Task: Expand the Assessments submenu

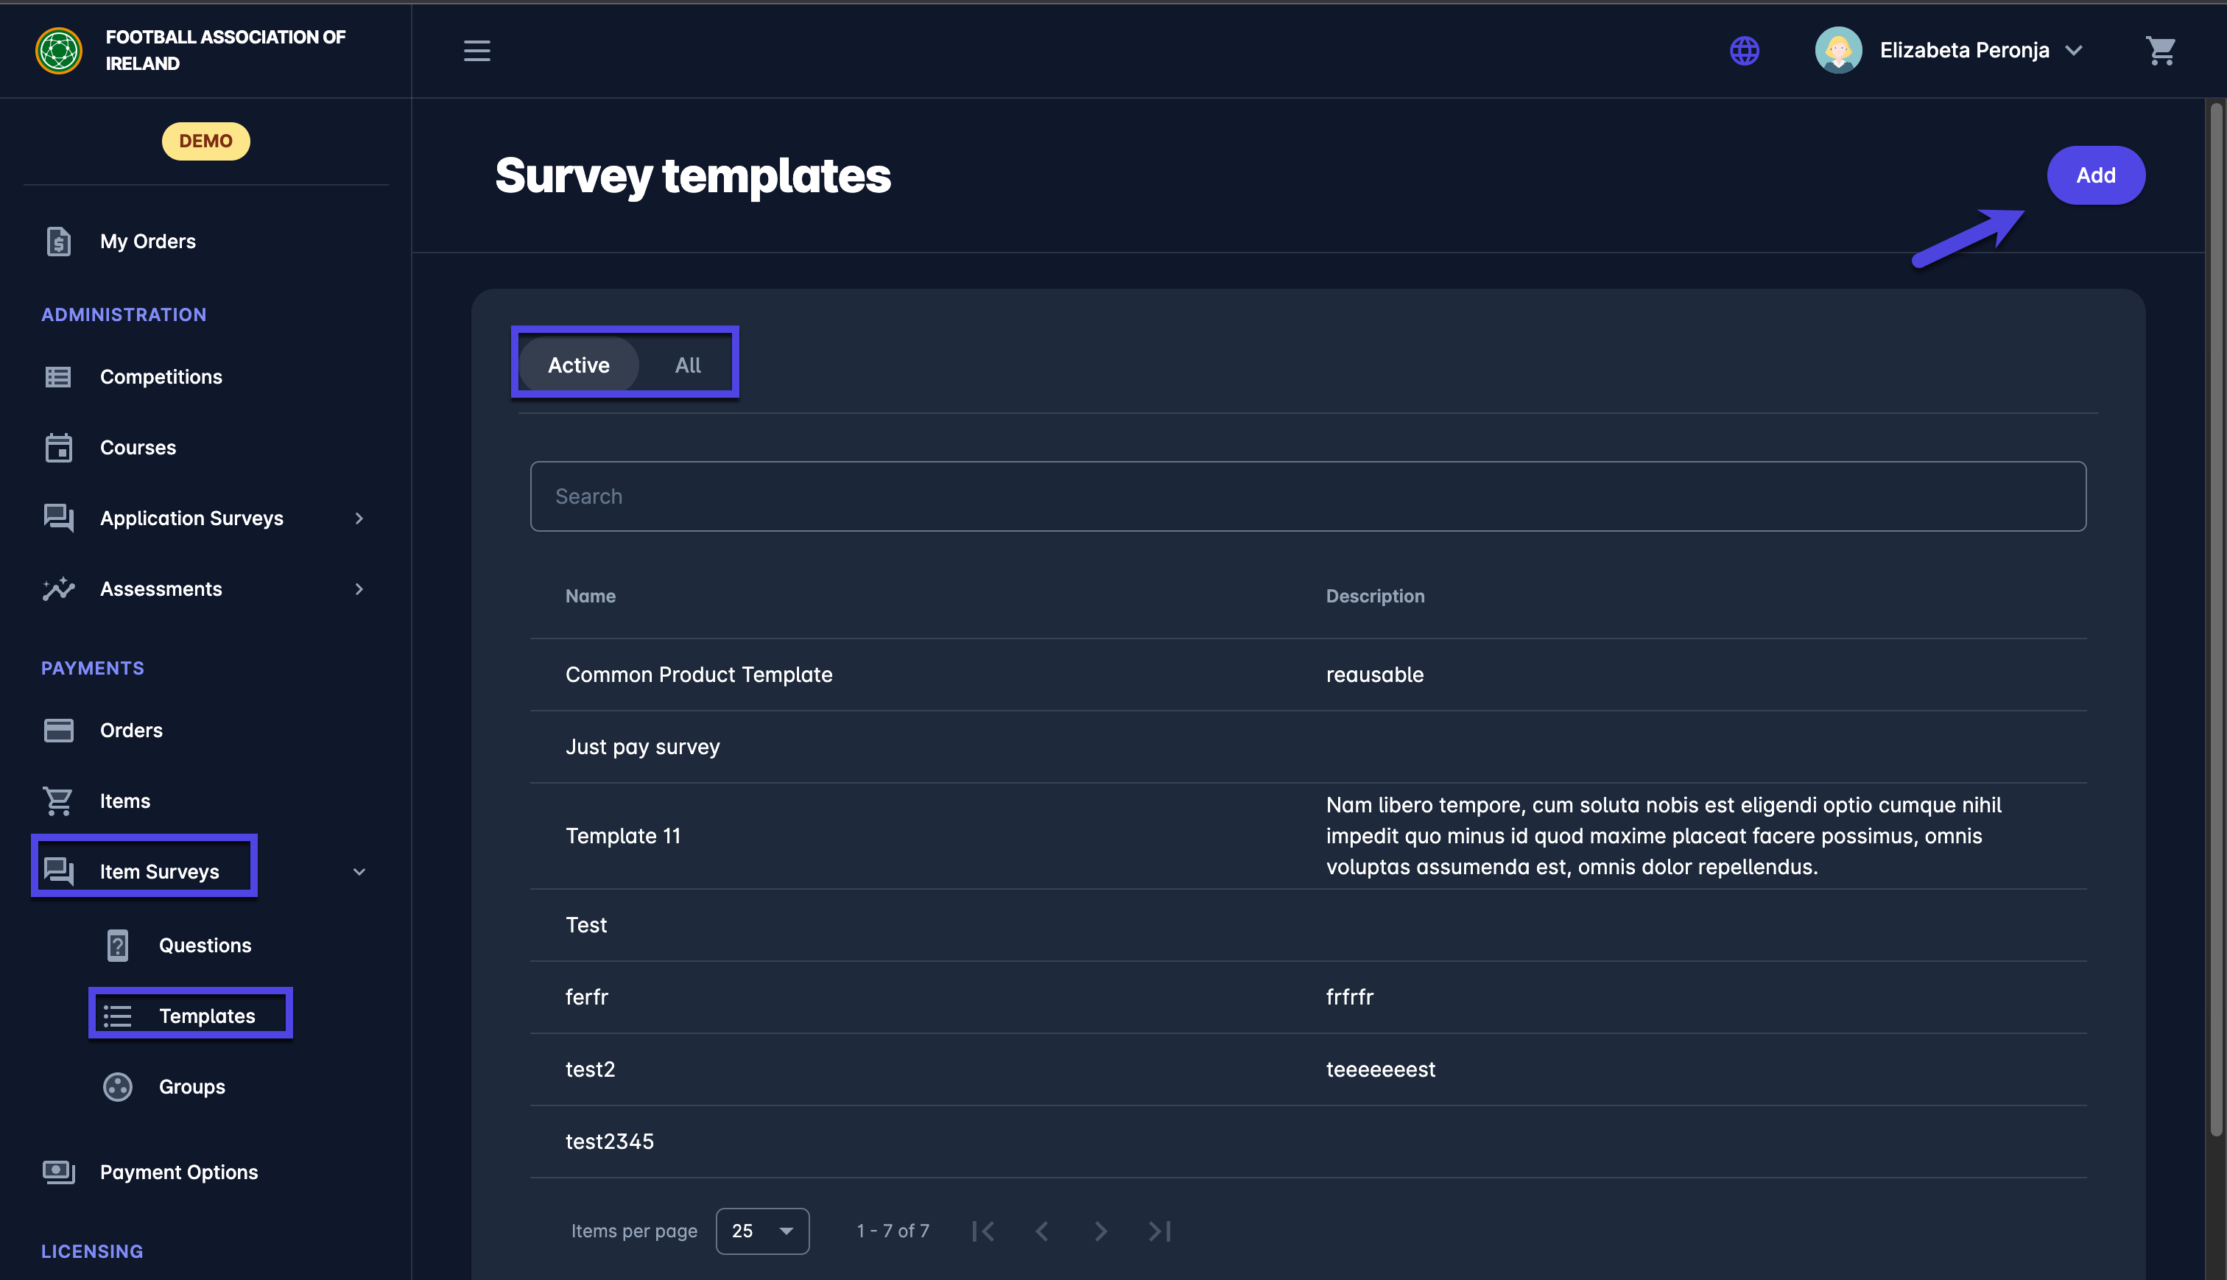Action: [359, 589]
